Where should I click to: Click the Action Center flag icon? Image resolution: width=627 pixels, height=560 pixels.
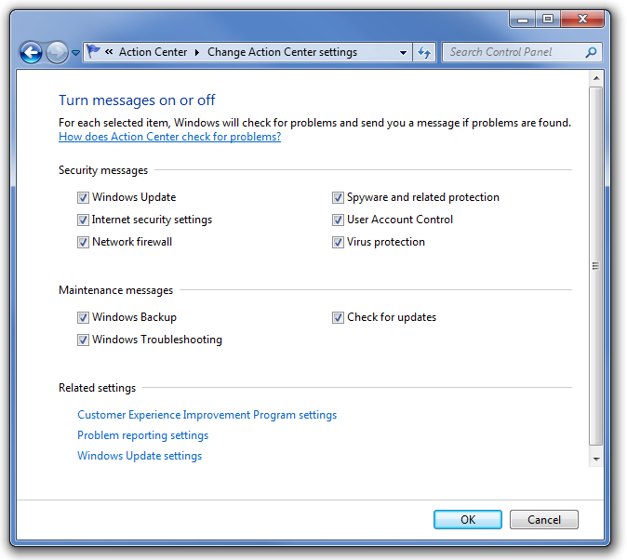[x=94, y=51]
